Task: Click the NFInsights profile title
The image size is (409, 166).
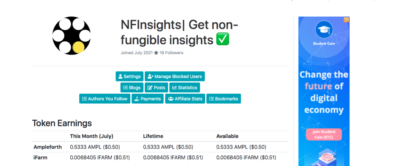Action: (179, 33)
